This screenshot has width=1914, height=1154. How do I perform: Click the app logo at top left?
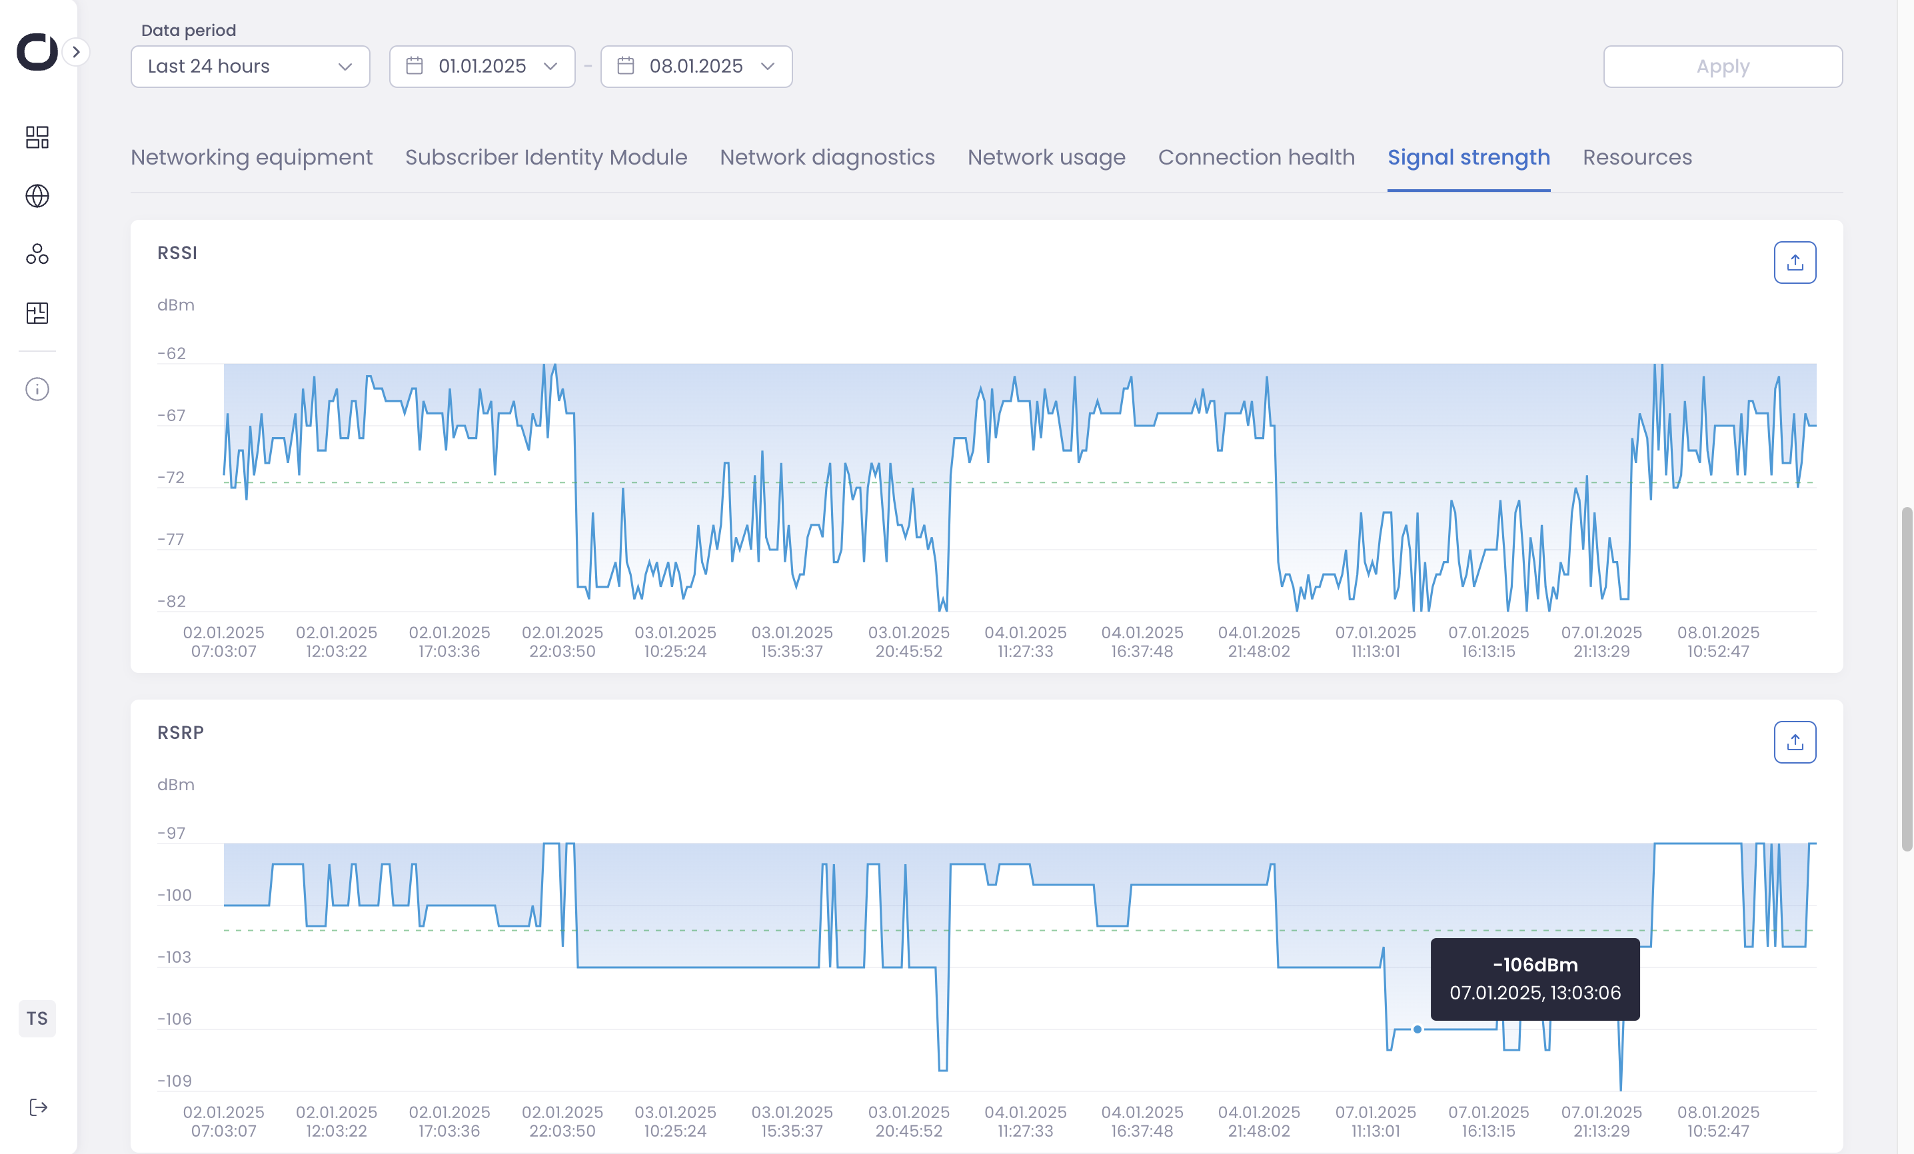[37, 52]
